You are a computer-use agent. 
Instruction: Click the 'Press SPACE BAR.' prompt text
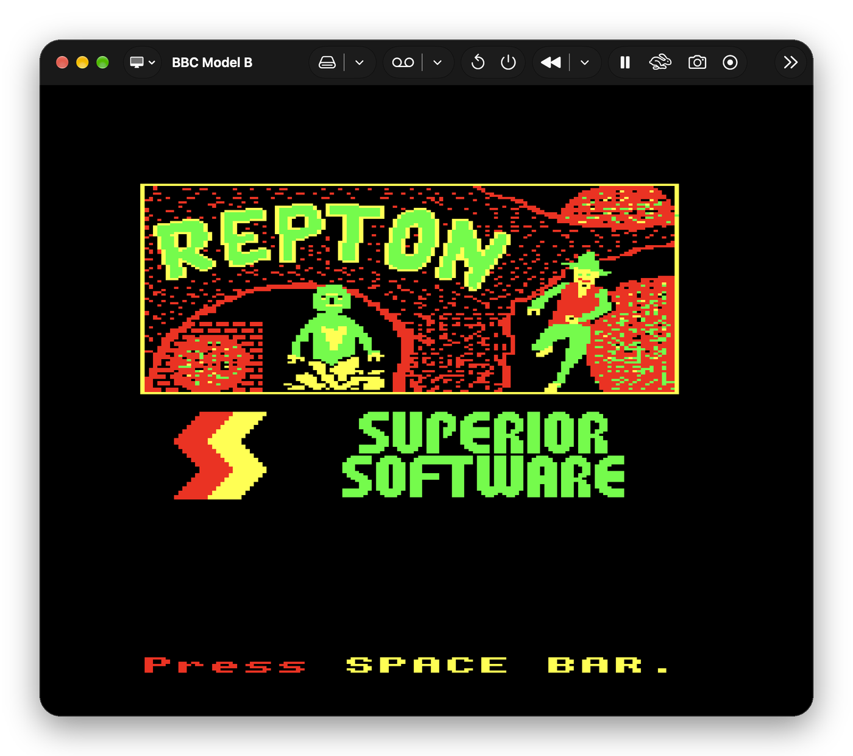click(x=406, y=665)
